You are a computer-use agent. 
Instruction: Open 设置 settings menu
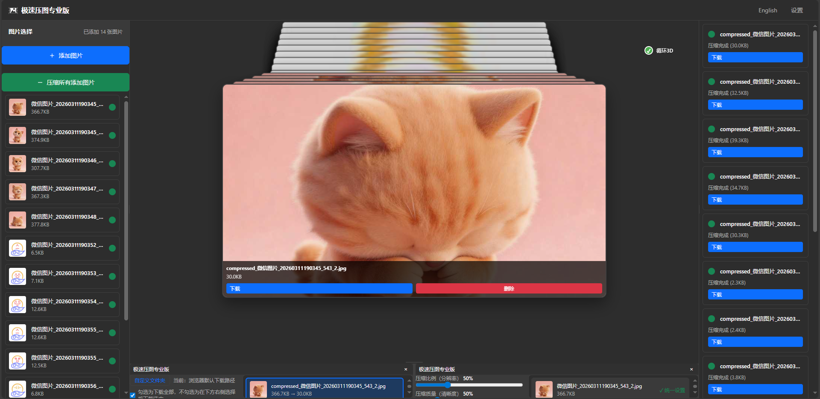tap(797, 10)
